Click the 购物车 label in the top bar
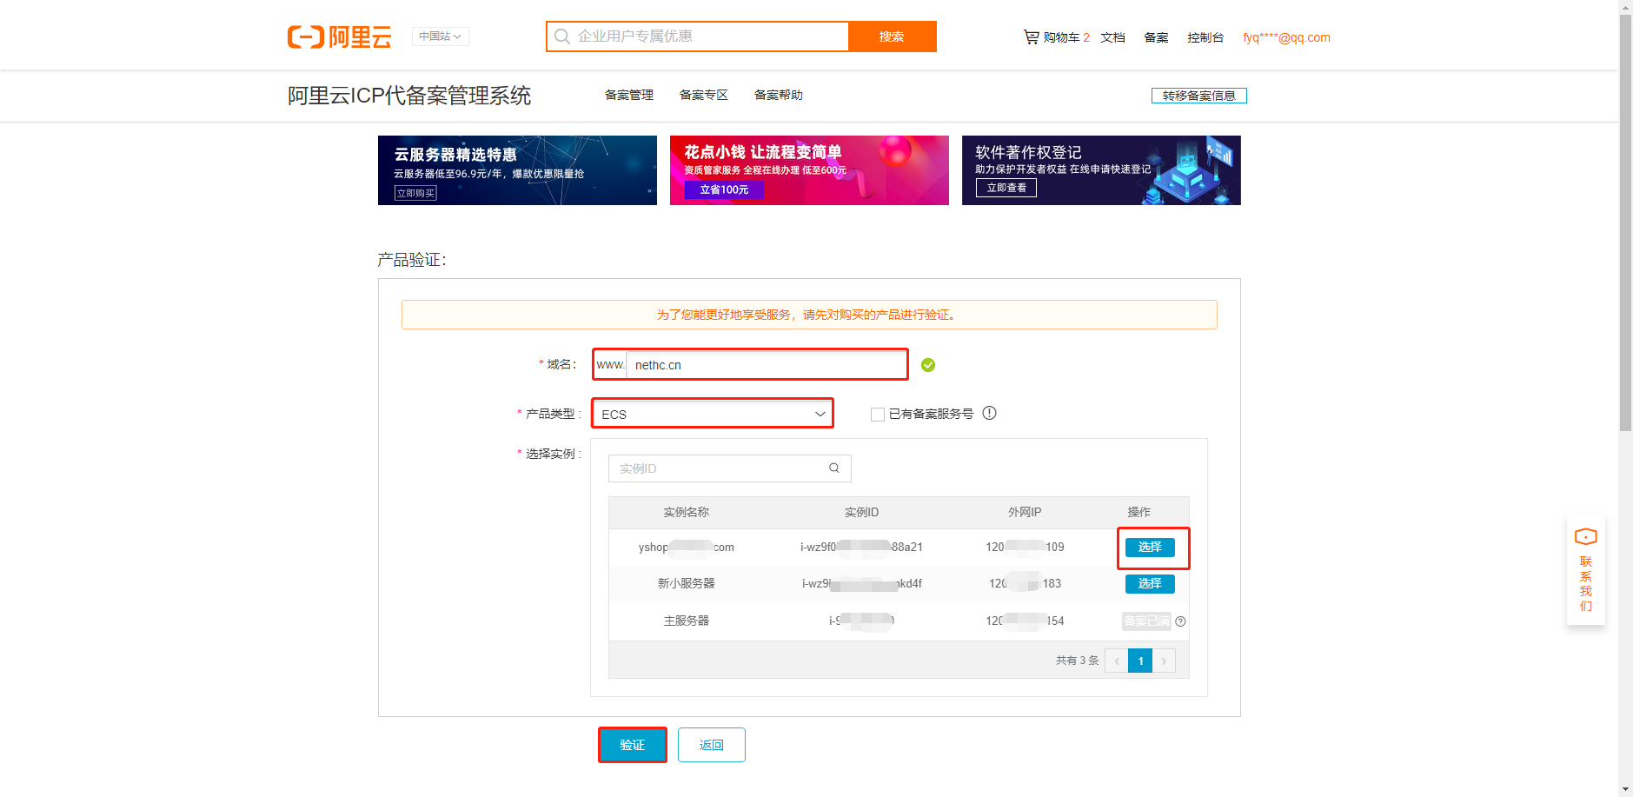The image size is (1633, 797). coord(1062,37)
